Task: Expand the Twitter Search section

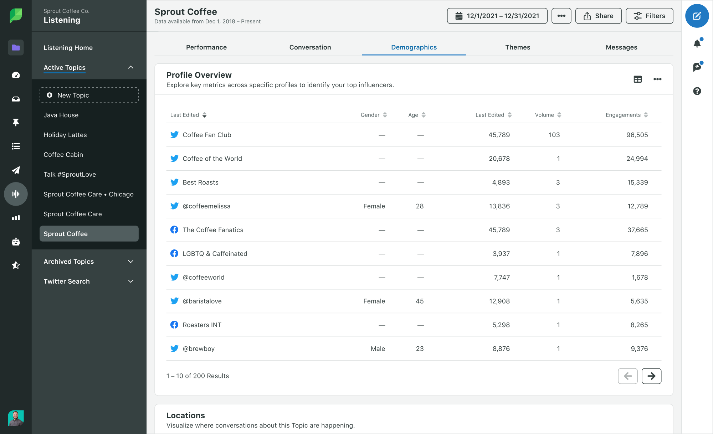Action: pos(89,281)
